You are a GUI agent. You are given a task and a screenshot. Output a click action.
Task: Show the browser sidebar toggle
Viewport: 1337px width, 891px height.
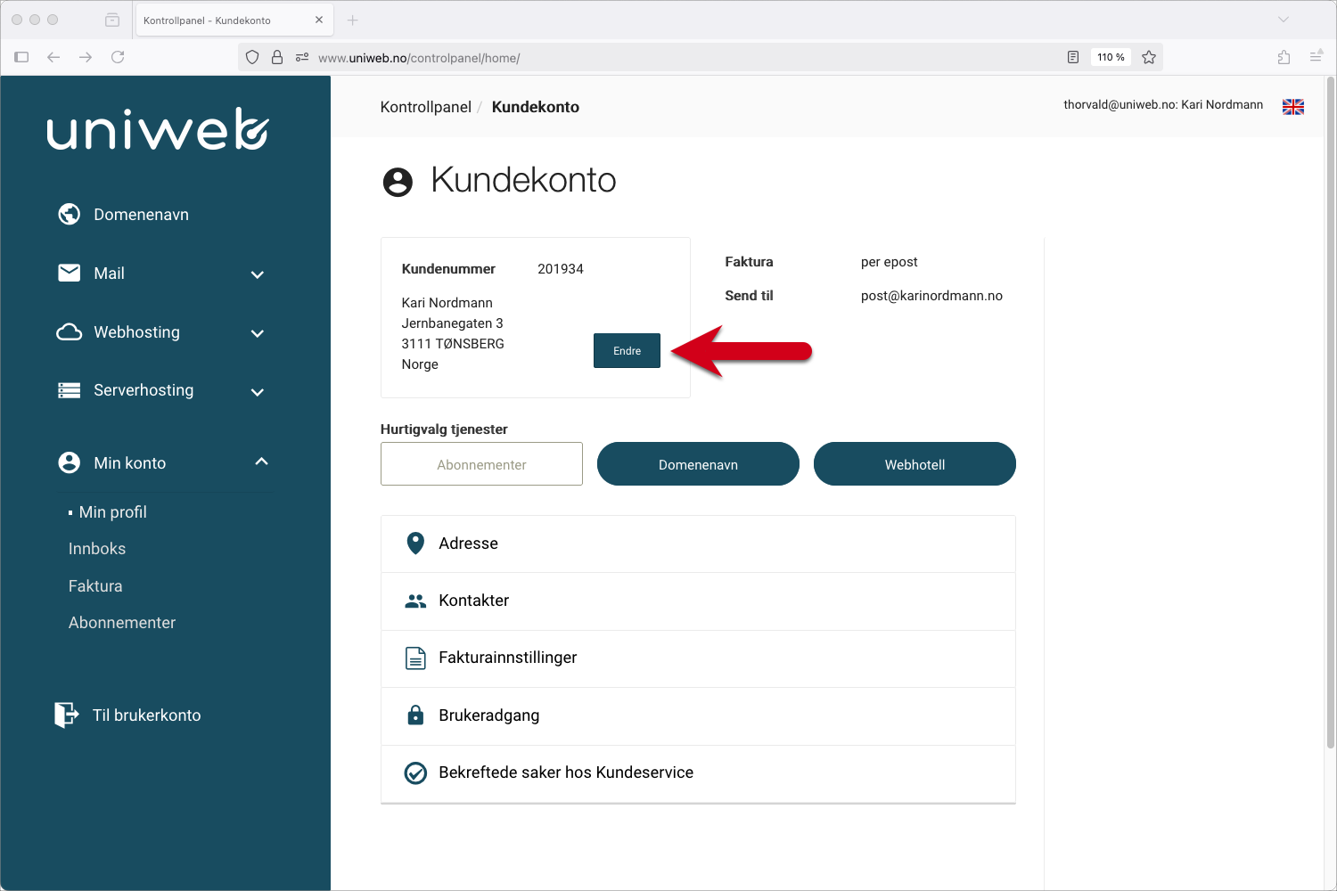tap(21, 57)
